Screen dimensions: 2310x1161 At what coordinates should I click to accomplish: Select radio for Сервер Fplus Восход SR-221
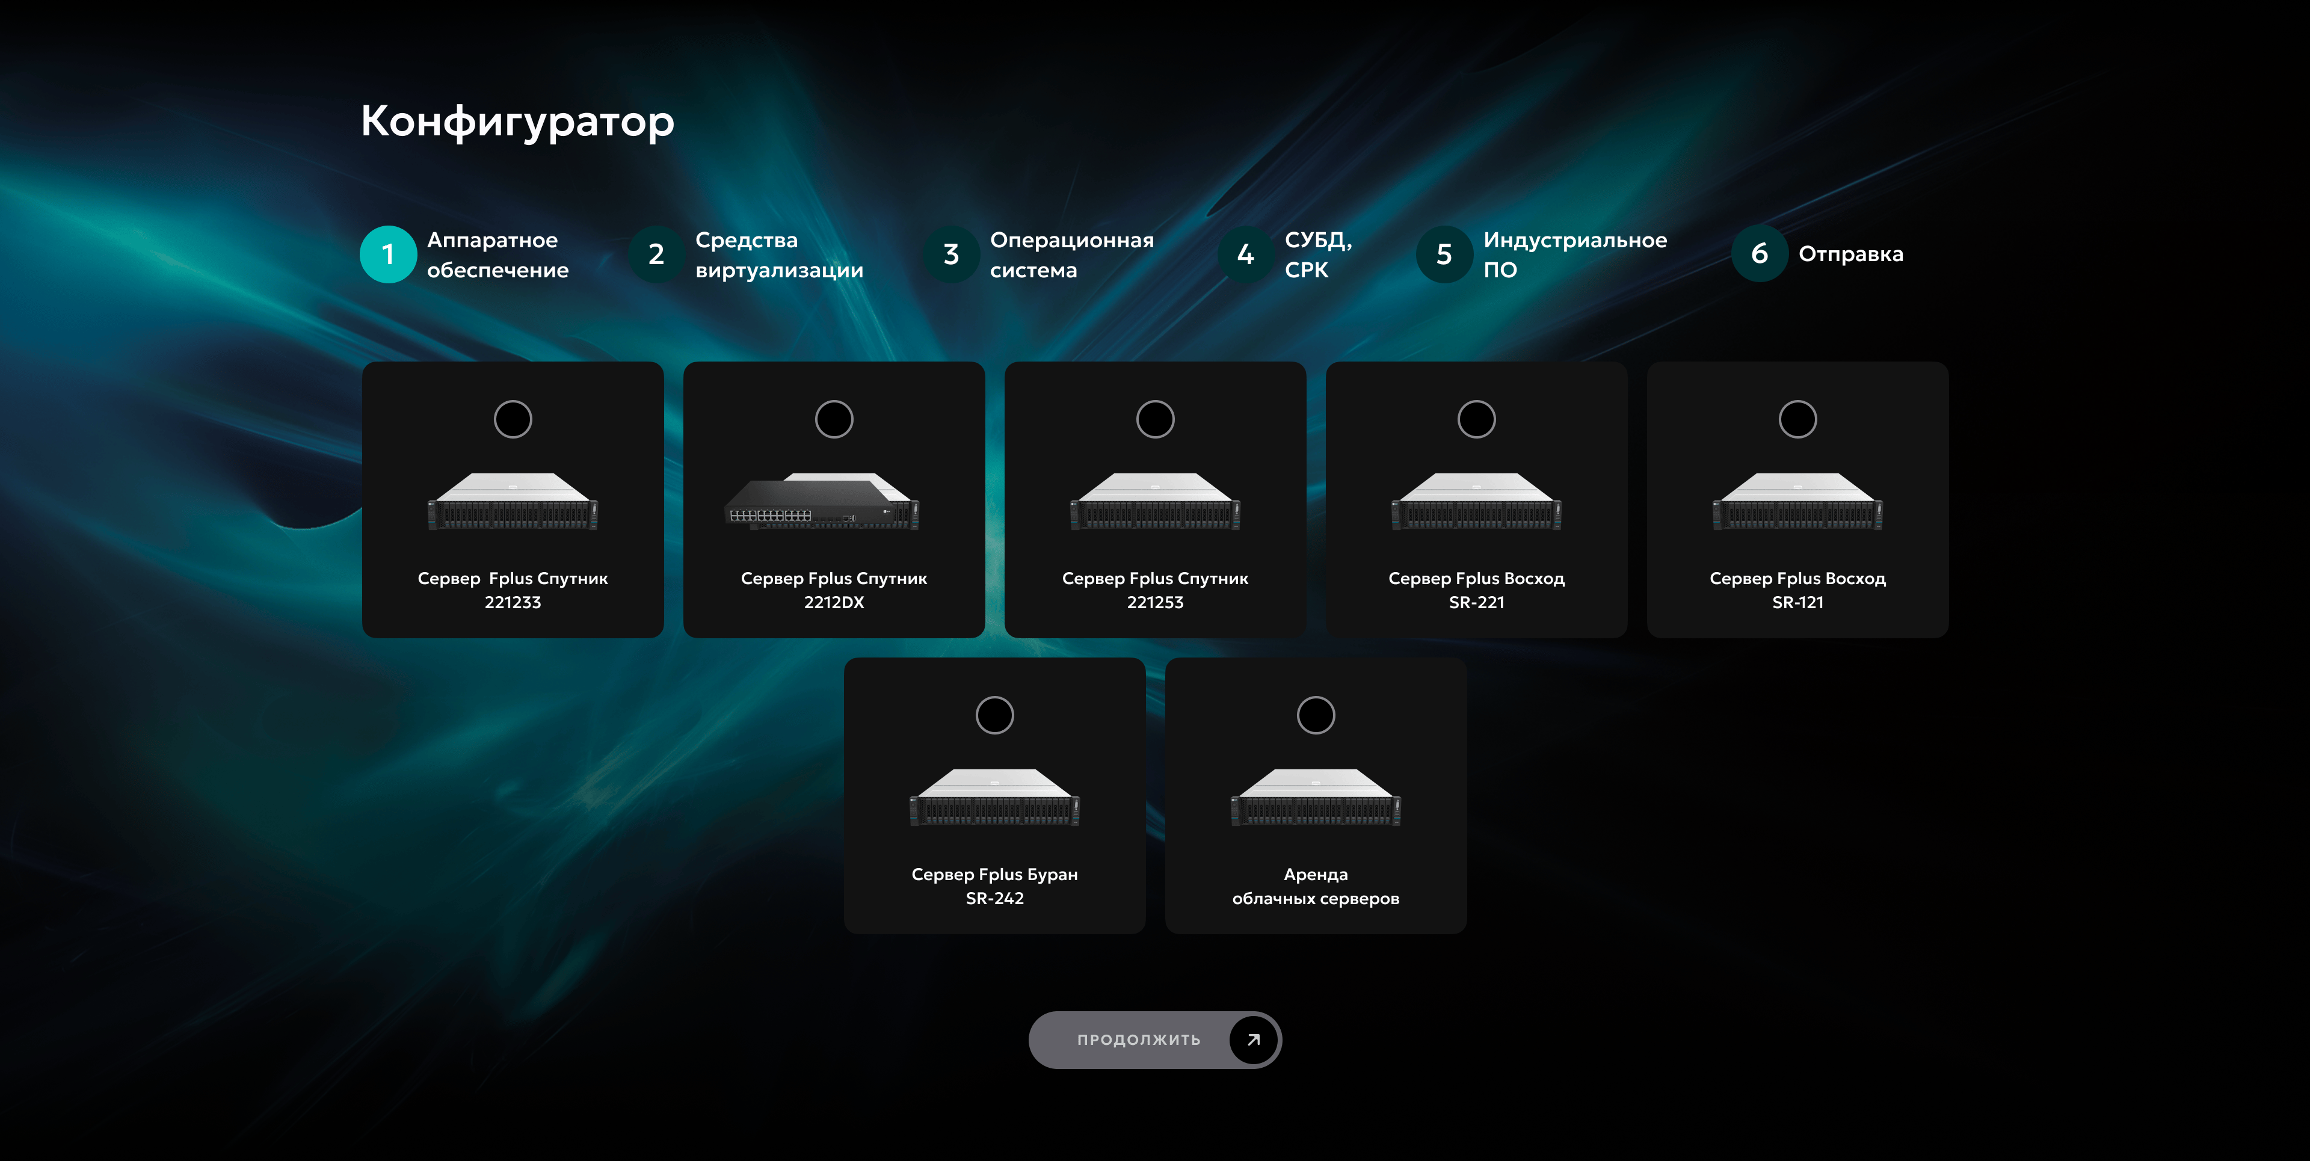coord(1476,419)
